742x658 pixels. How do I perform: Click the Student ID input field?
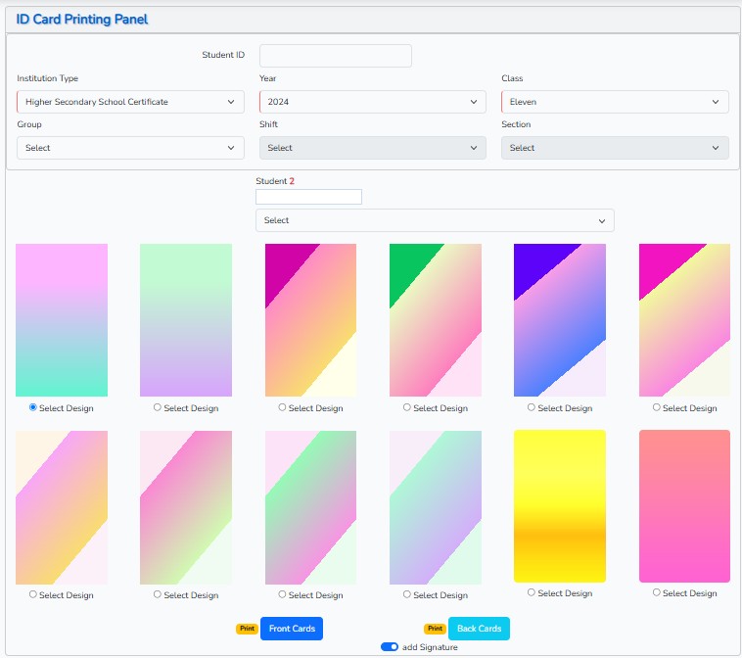[335, 56]
